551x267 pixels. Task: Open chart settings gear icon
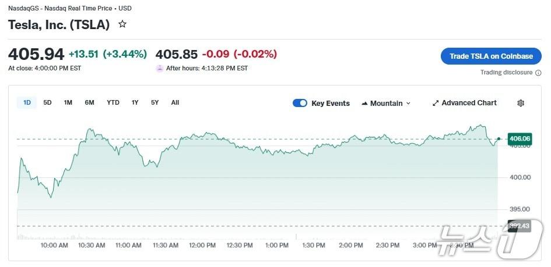tap(521, 103)
